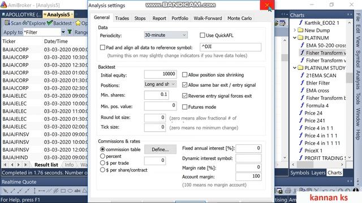Image resolution: width=362 pixels, height=203 pixels.
Task: Switch to Layers panel tab
Action: click(318, 173)
